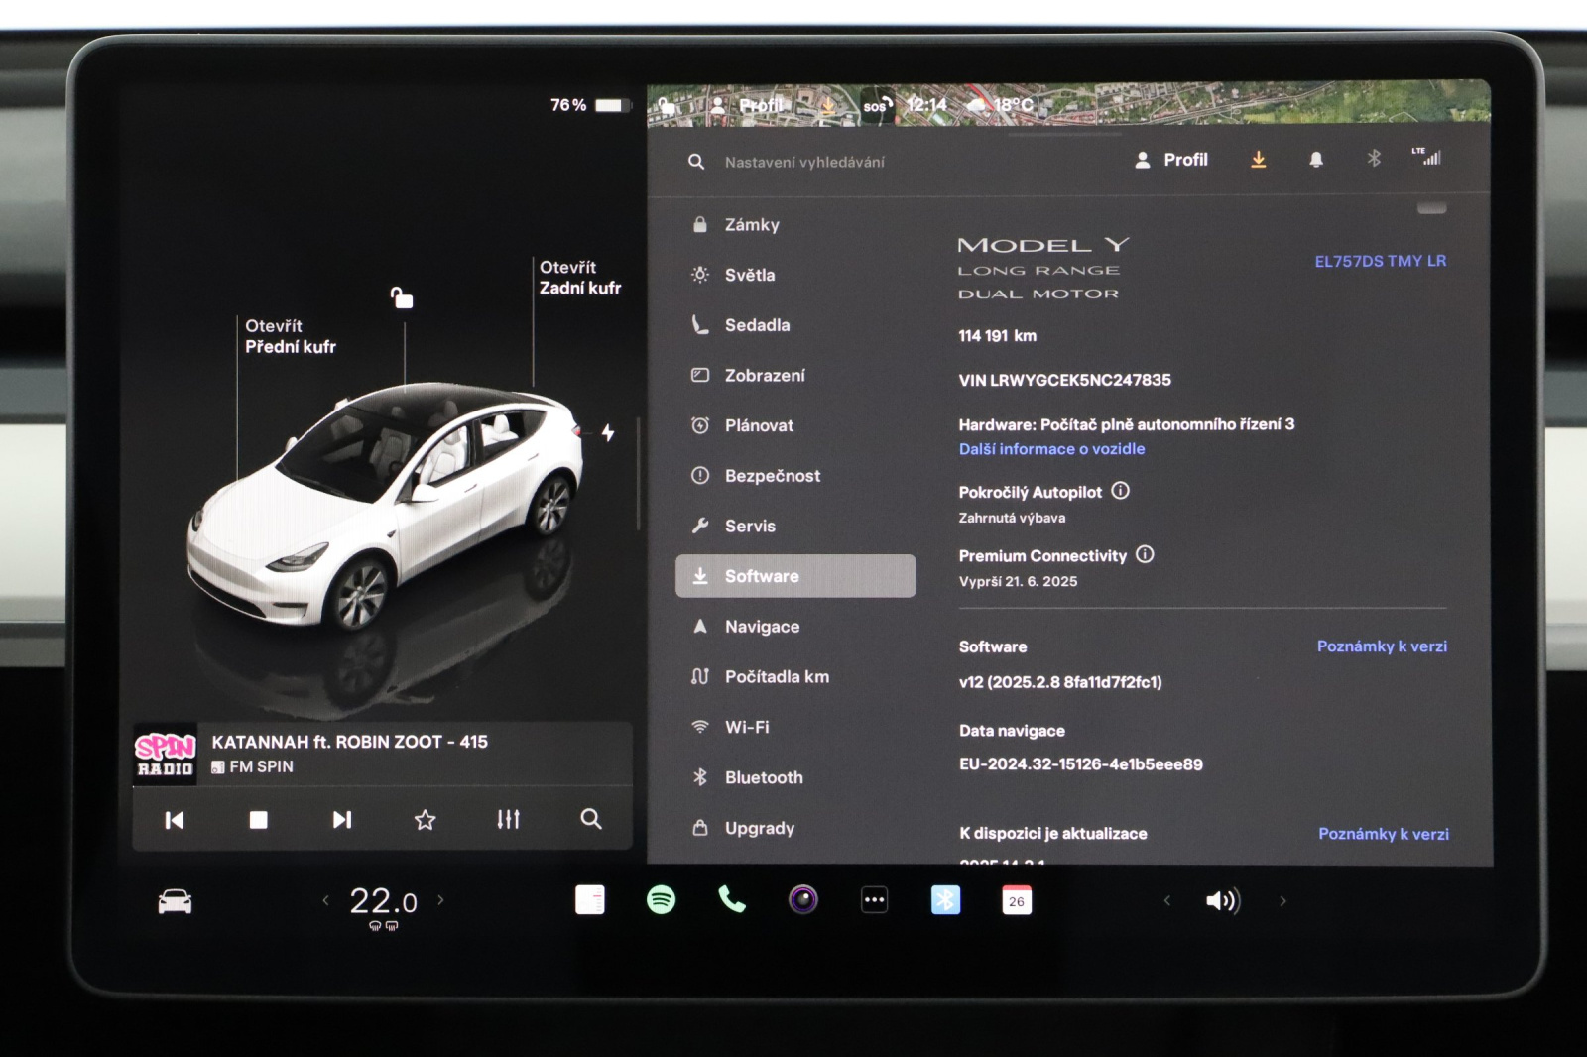Open the Dashcam camera app
Screen dimensions: 1587x1057
point(803,900)
